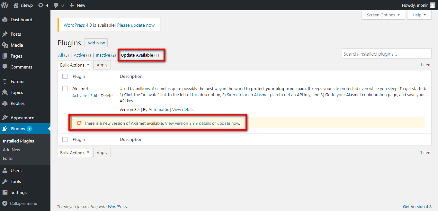The height and width of the screenshot is (211, 438).
Task: Filter plugins by Inactive (2)
Action: tap(106, 55)
